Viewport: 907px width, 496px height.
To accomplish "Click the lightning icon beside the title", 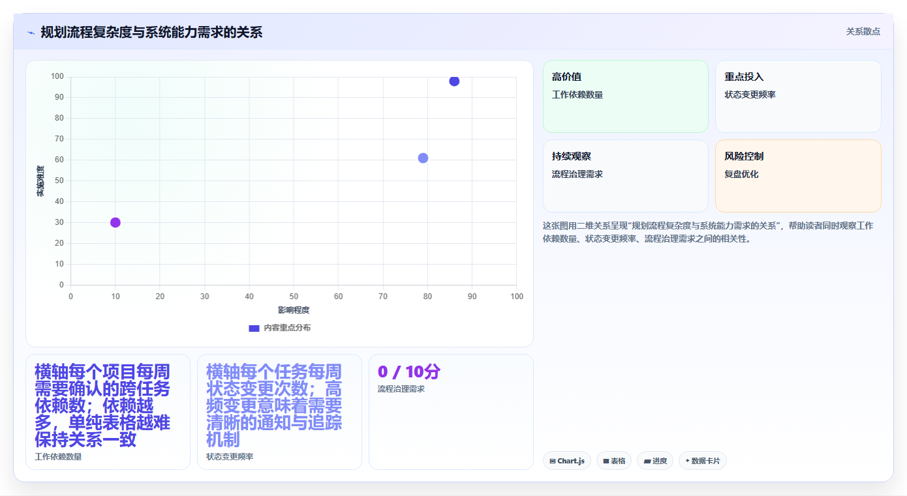I will click(x=31, y=32).
